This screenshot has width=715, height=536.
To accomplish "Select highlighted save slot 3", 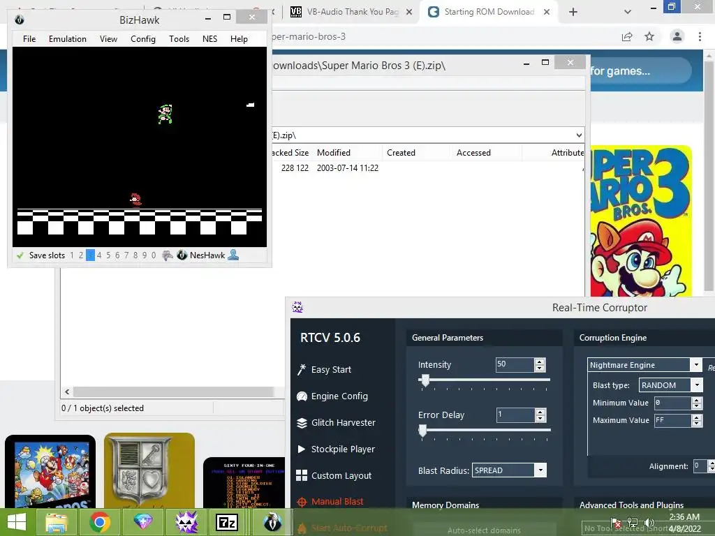I will tap(90, 255).
